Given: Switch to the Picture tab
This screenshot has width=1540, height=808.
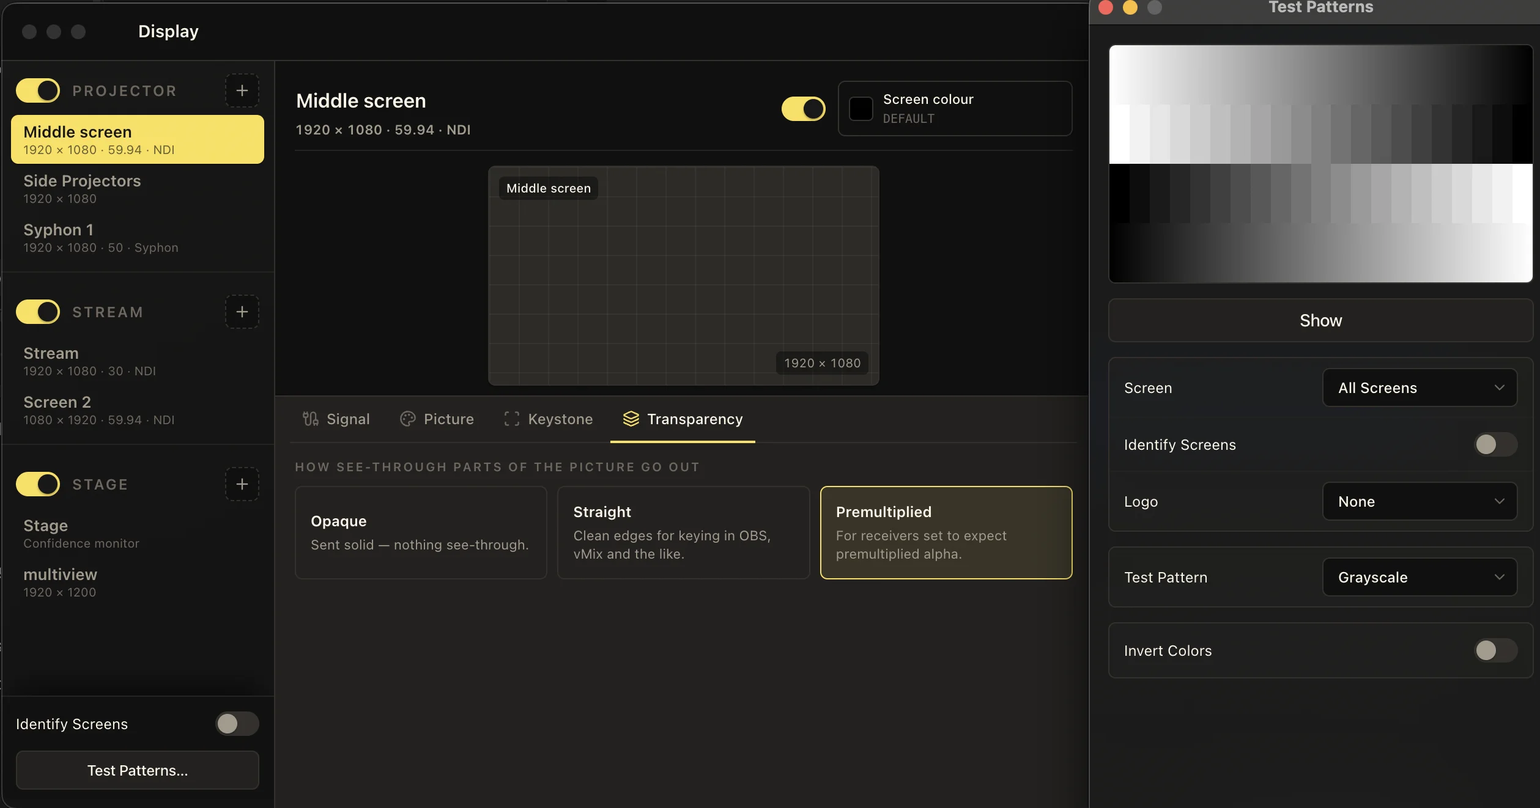Looking at the screenshot, I should tap(437, 419).
